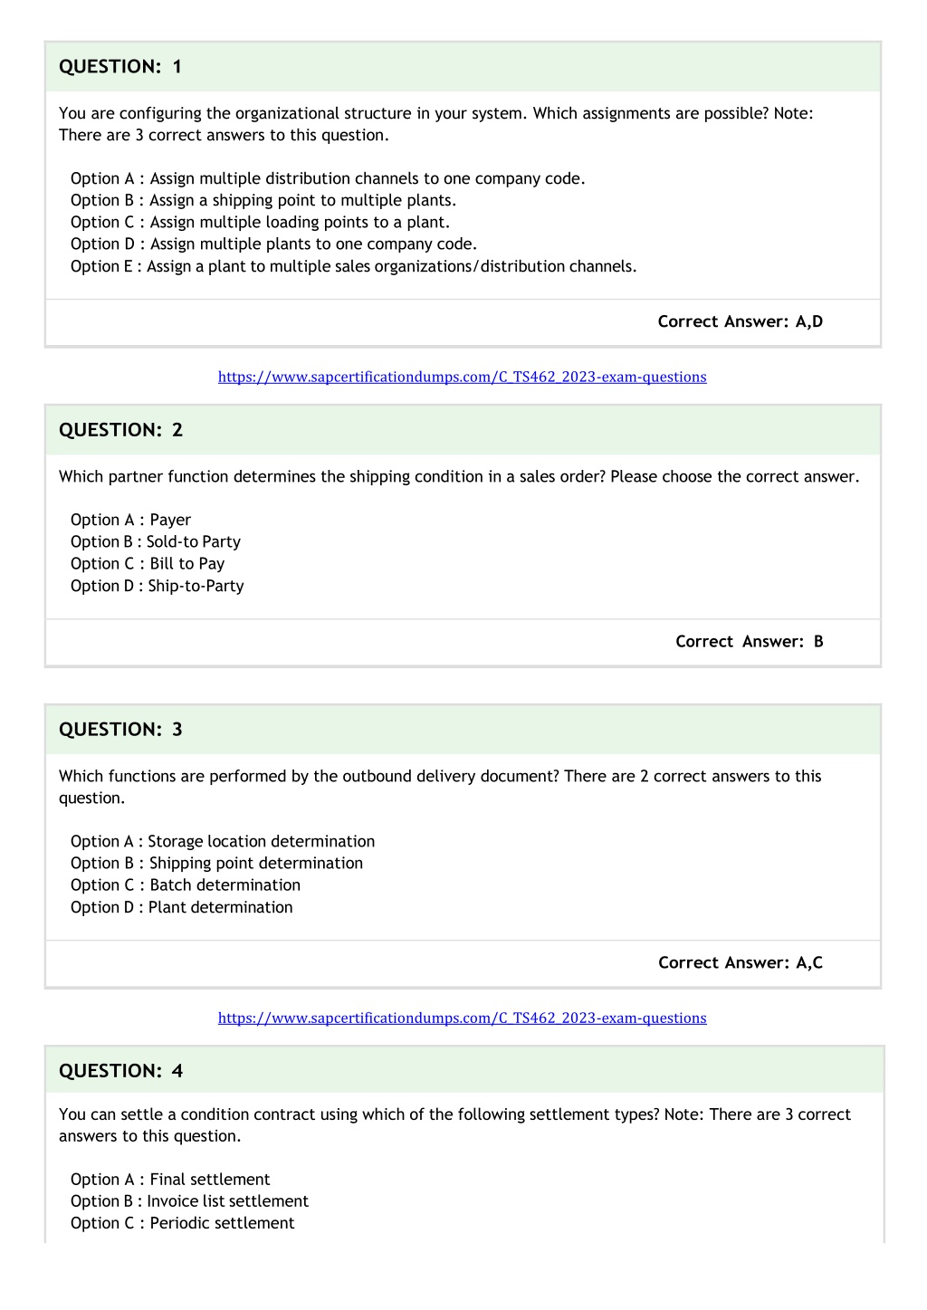Screen dimensions: 927x1310
Task: Click Correct Answer A,C in Question 3
Action: pyautogui.click(x=741, y=962)
